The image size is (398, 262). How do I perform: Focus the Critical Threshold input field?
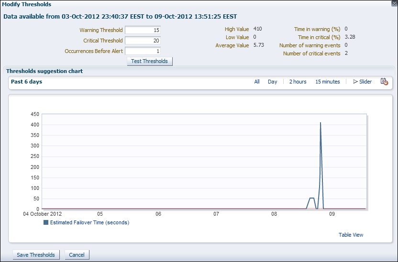pyautogui.click(x=143, y=41)
